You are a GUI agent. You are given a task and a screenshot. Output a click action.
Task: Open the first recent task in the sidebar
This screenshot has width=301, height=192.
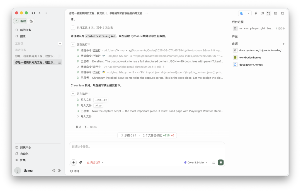click(35, 56)
